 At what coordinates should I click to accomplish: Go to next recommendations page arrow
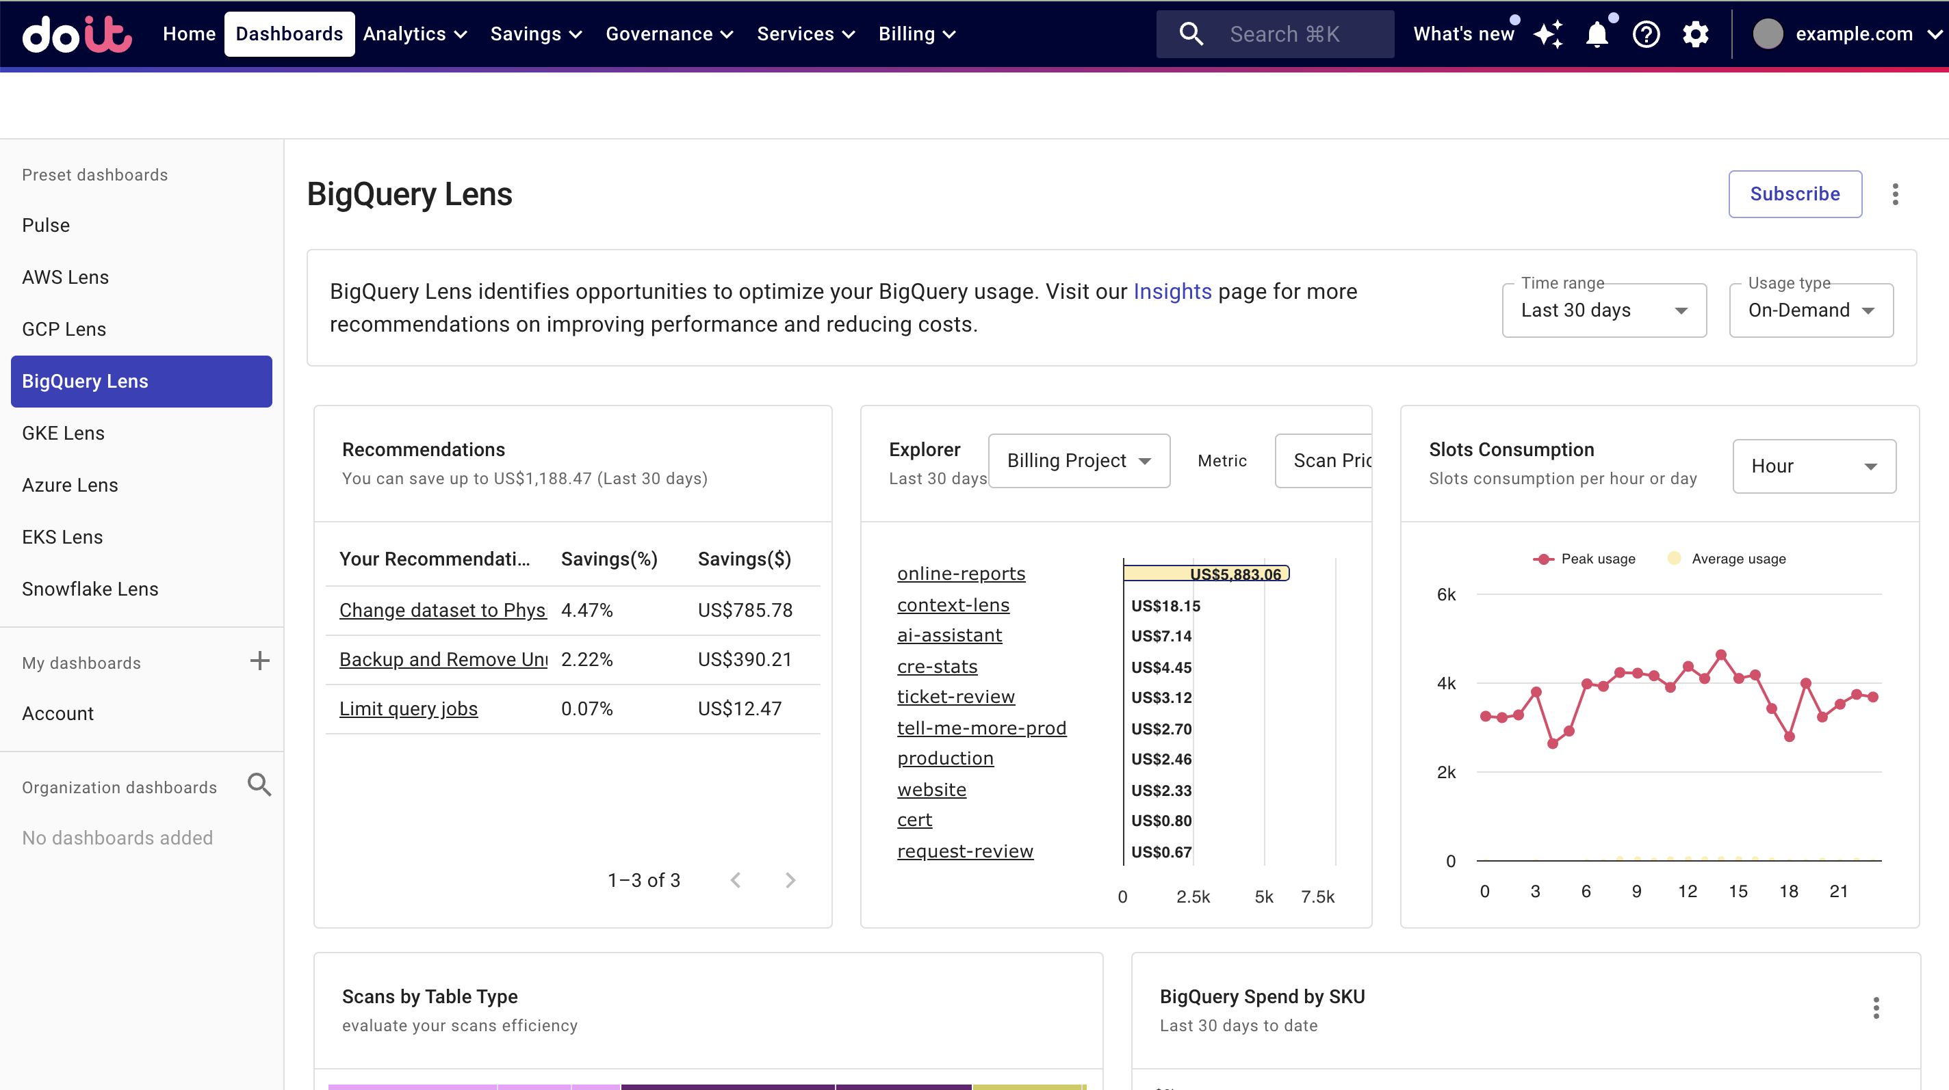coord(790,880)
